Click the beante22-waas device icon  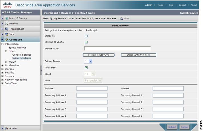point(7,18)
